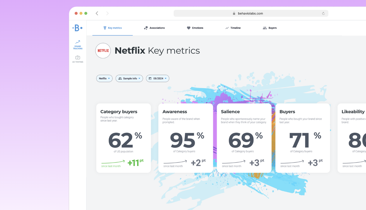This screenshot has height=210, width=366.
Task: Click the green trend arrow in Category buyers
Action: click(113, 162)
